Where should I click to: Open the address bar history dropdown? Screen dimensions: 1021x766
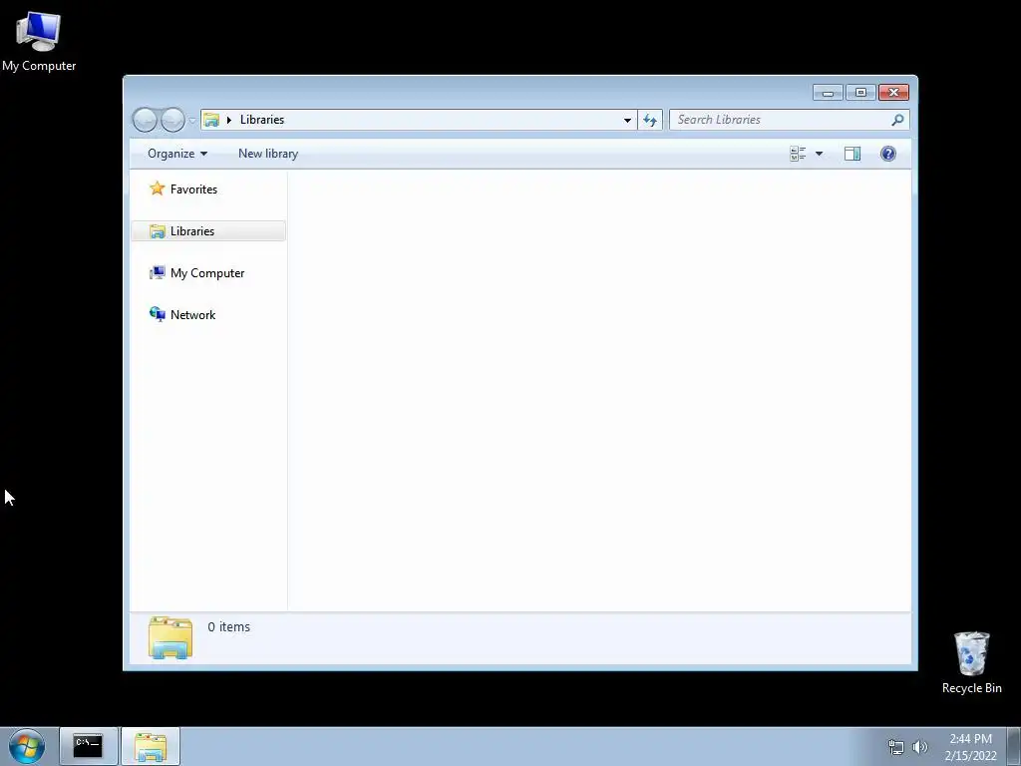tap(627, 120)
